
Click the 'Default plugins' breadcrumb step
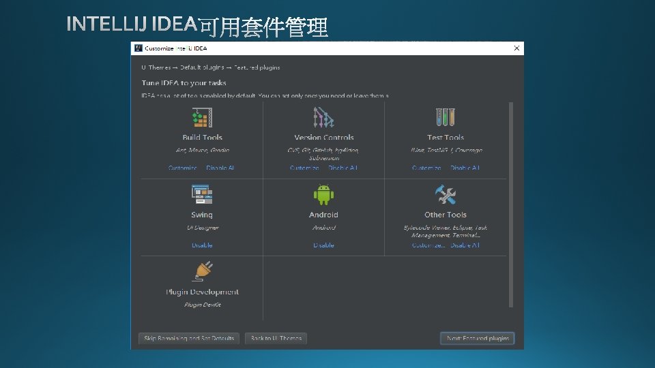point(202,67)
